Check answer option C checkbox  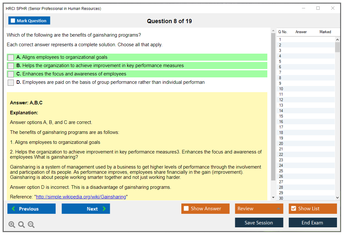tap(11, 74)
